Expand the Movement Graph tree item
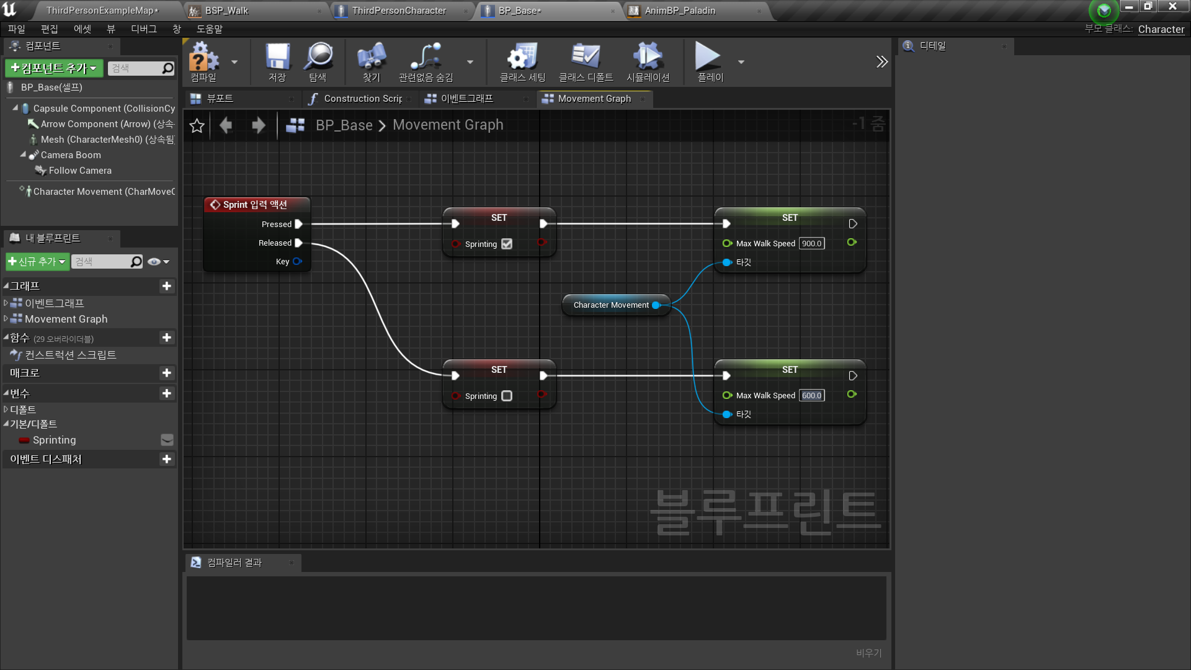1191x670 pixels. [6, 319]
